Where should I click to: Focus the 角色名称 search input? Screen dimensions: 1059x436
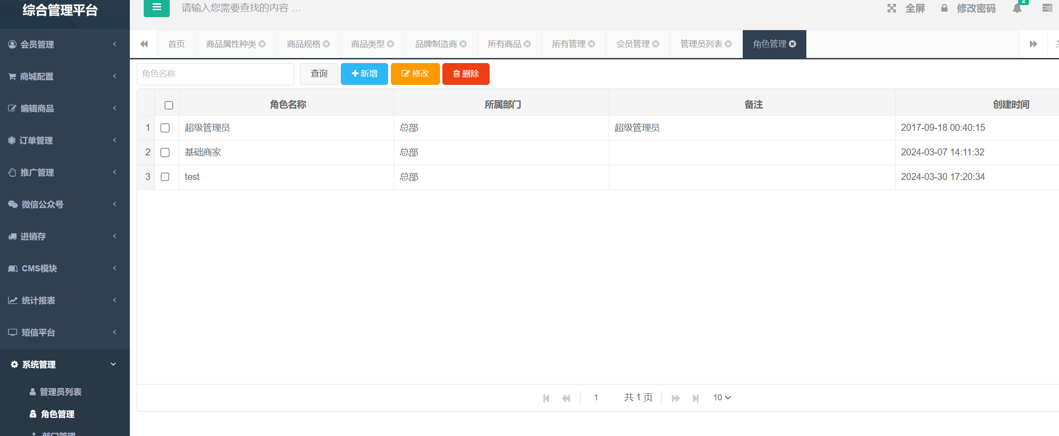(216, 74)
